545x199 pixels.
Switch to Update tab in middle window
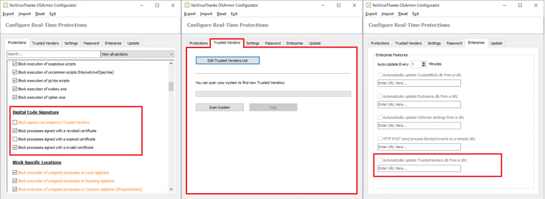[315, 43]
